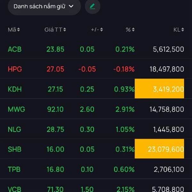The width and height of the screenshot is (192, 192).
Task: Click the HPG price 27.05
Action: 55,69
